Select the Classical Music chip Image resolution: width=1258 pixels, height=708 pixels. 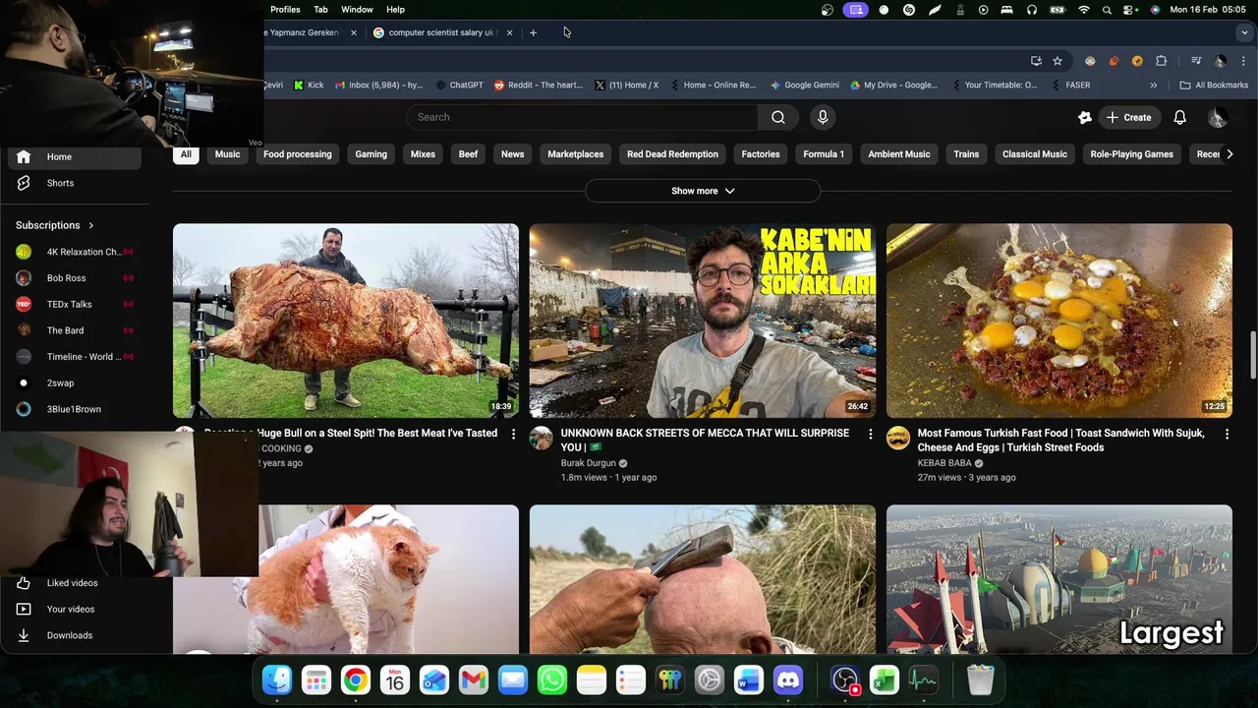coord(1034,154)
